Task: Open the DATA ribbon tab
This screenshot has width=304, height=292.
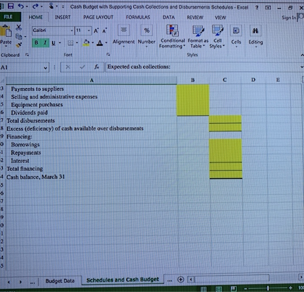Action: pos(169,17)
